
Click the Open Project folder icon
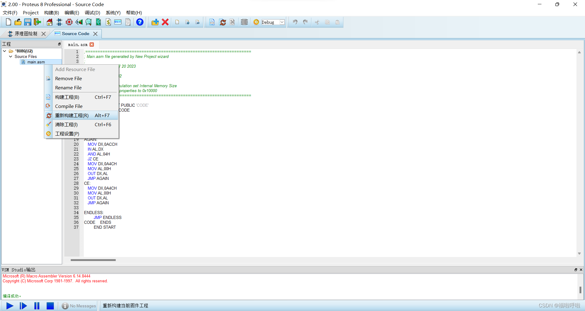(18, 22)
